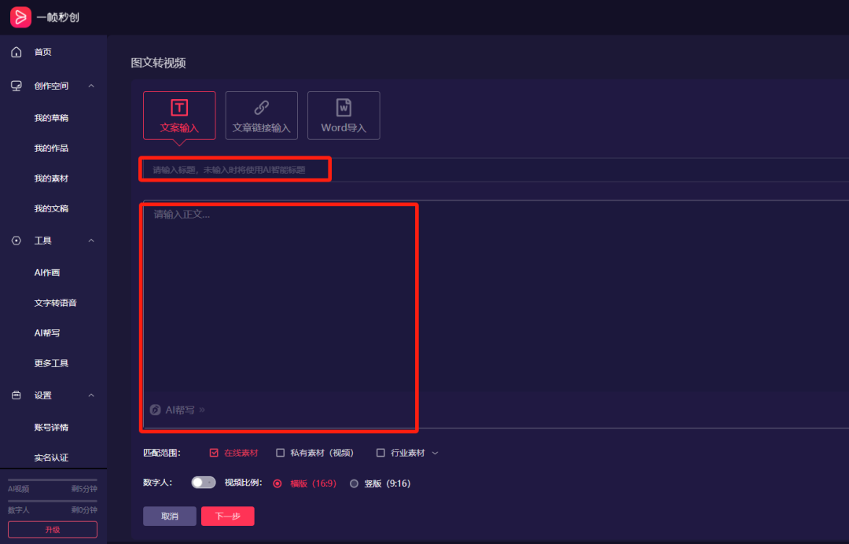849x544 pixels.
Task: Check the 私有素材（视频）checkbox
Action: [x=280, y=452]
